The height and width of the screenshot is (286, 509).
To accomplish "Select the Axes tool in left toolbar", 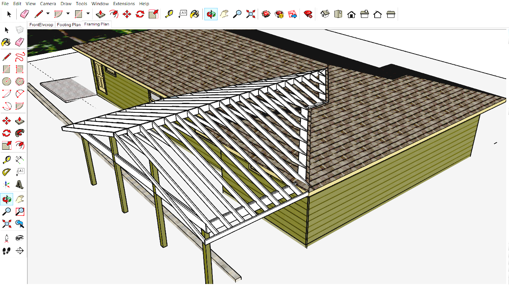I will tap(6, 184).
